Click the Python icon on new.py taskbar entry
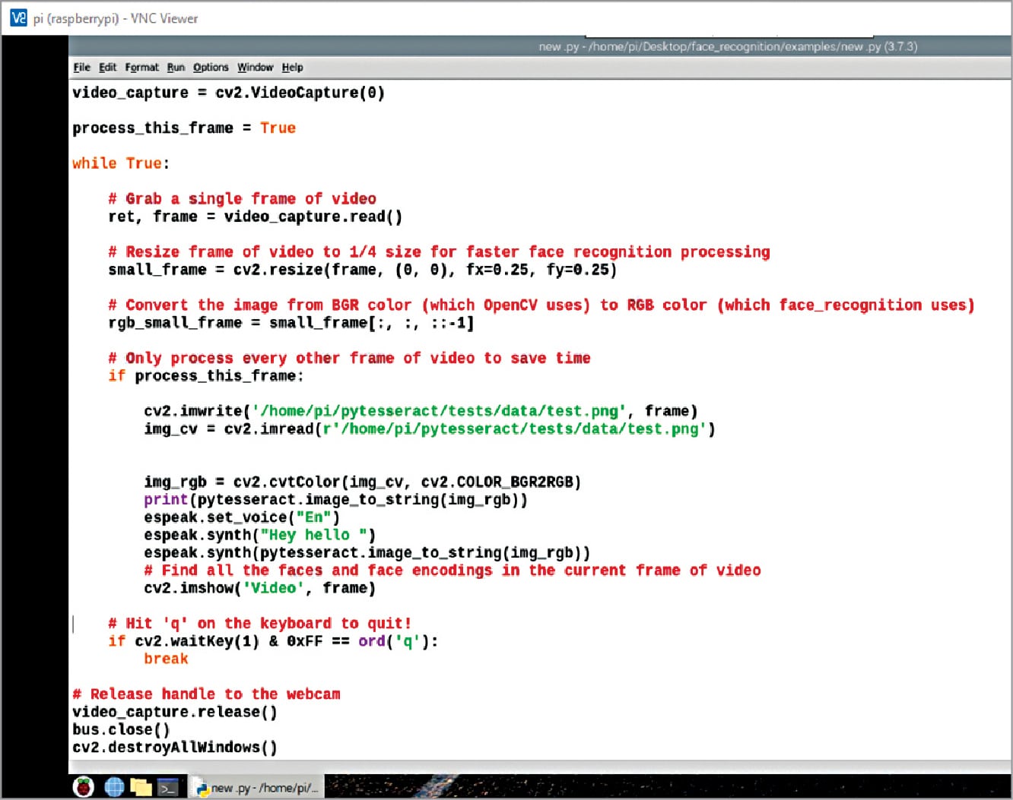 click(202, 788)
